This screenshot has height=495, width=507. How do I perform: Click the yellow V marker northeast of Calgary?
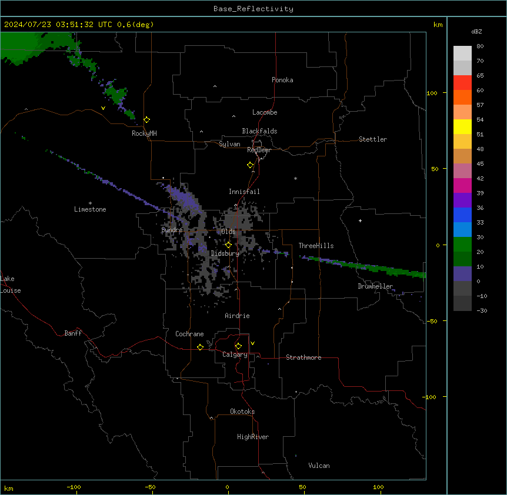(252, 343)
